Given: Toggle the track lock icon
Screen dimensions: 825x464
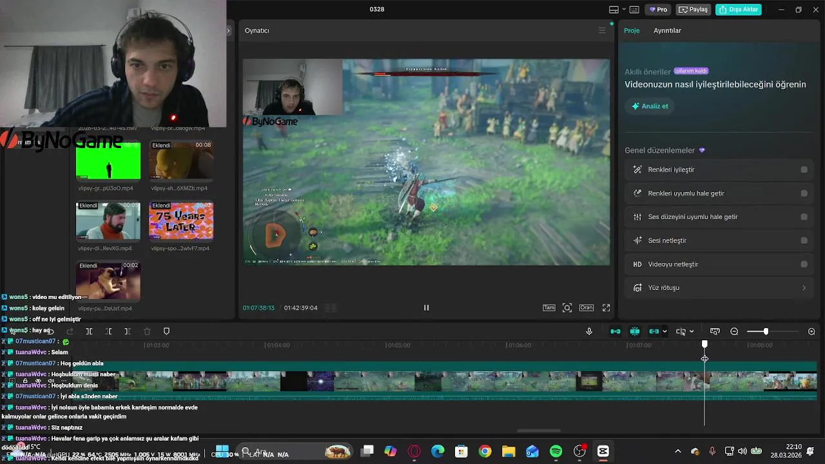Looking at the screenshot, I should click(x=25, y=381).
